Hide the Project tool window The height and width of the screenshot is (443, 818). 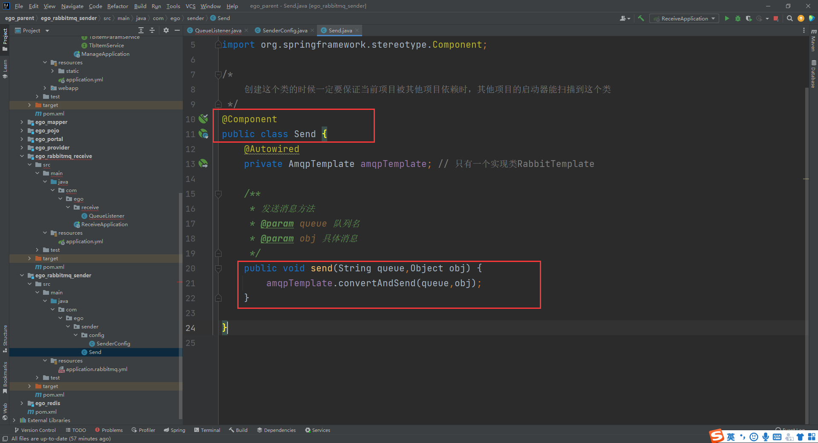click(177, 30)
